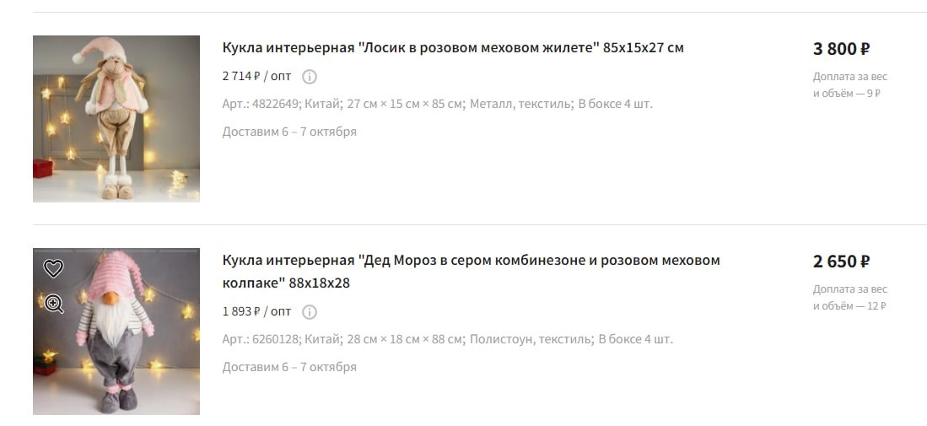Open the moose doll product thumbnail

click(x=116, y=119)
